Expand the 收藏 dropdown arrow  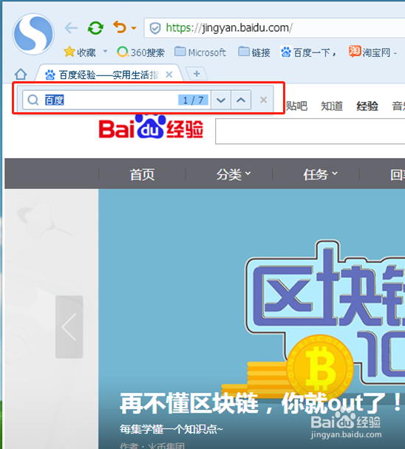coord(105,51)
